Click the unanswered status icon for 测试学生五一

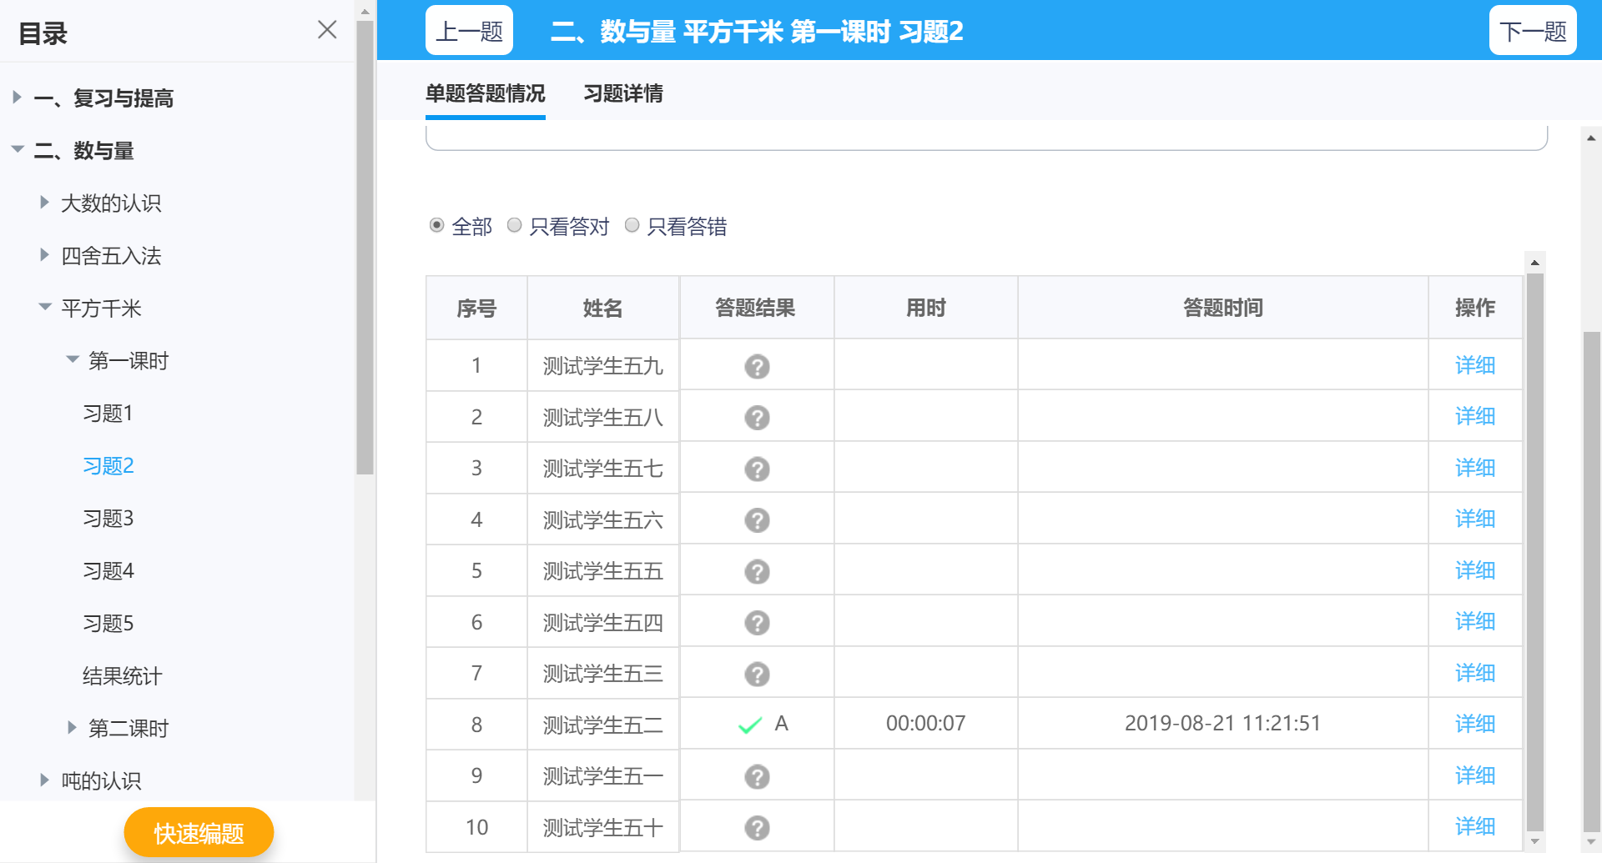tap(757, 777)
